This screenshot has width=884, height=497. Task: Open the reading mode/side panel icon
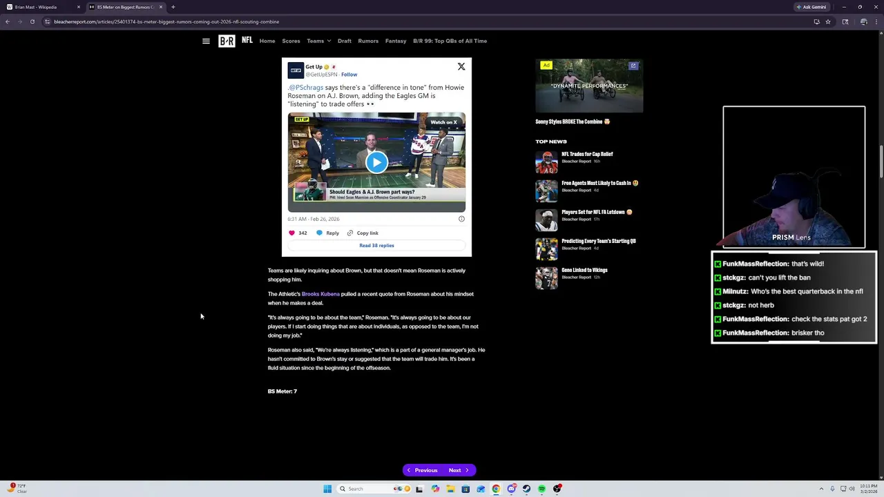pyautogui.click(x=845, y=21)
